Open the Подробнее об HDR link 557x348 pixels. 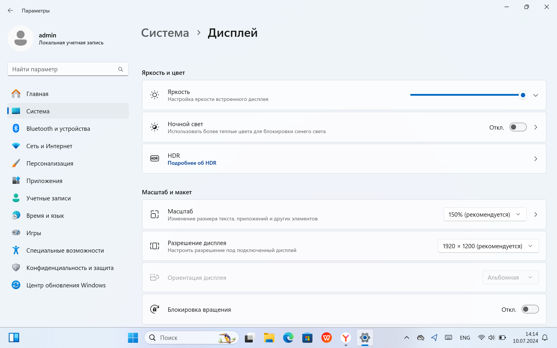192,163
